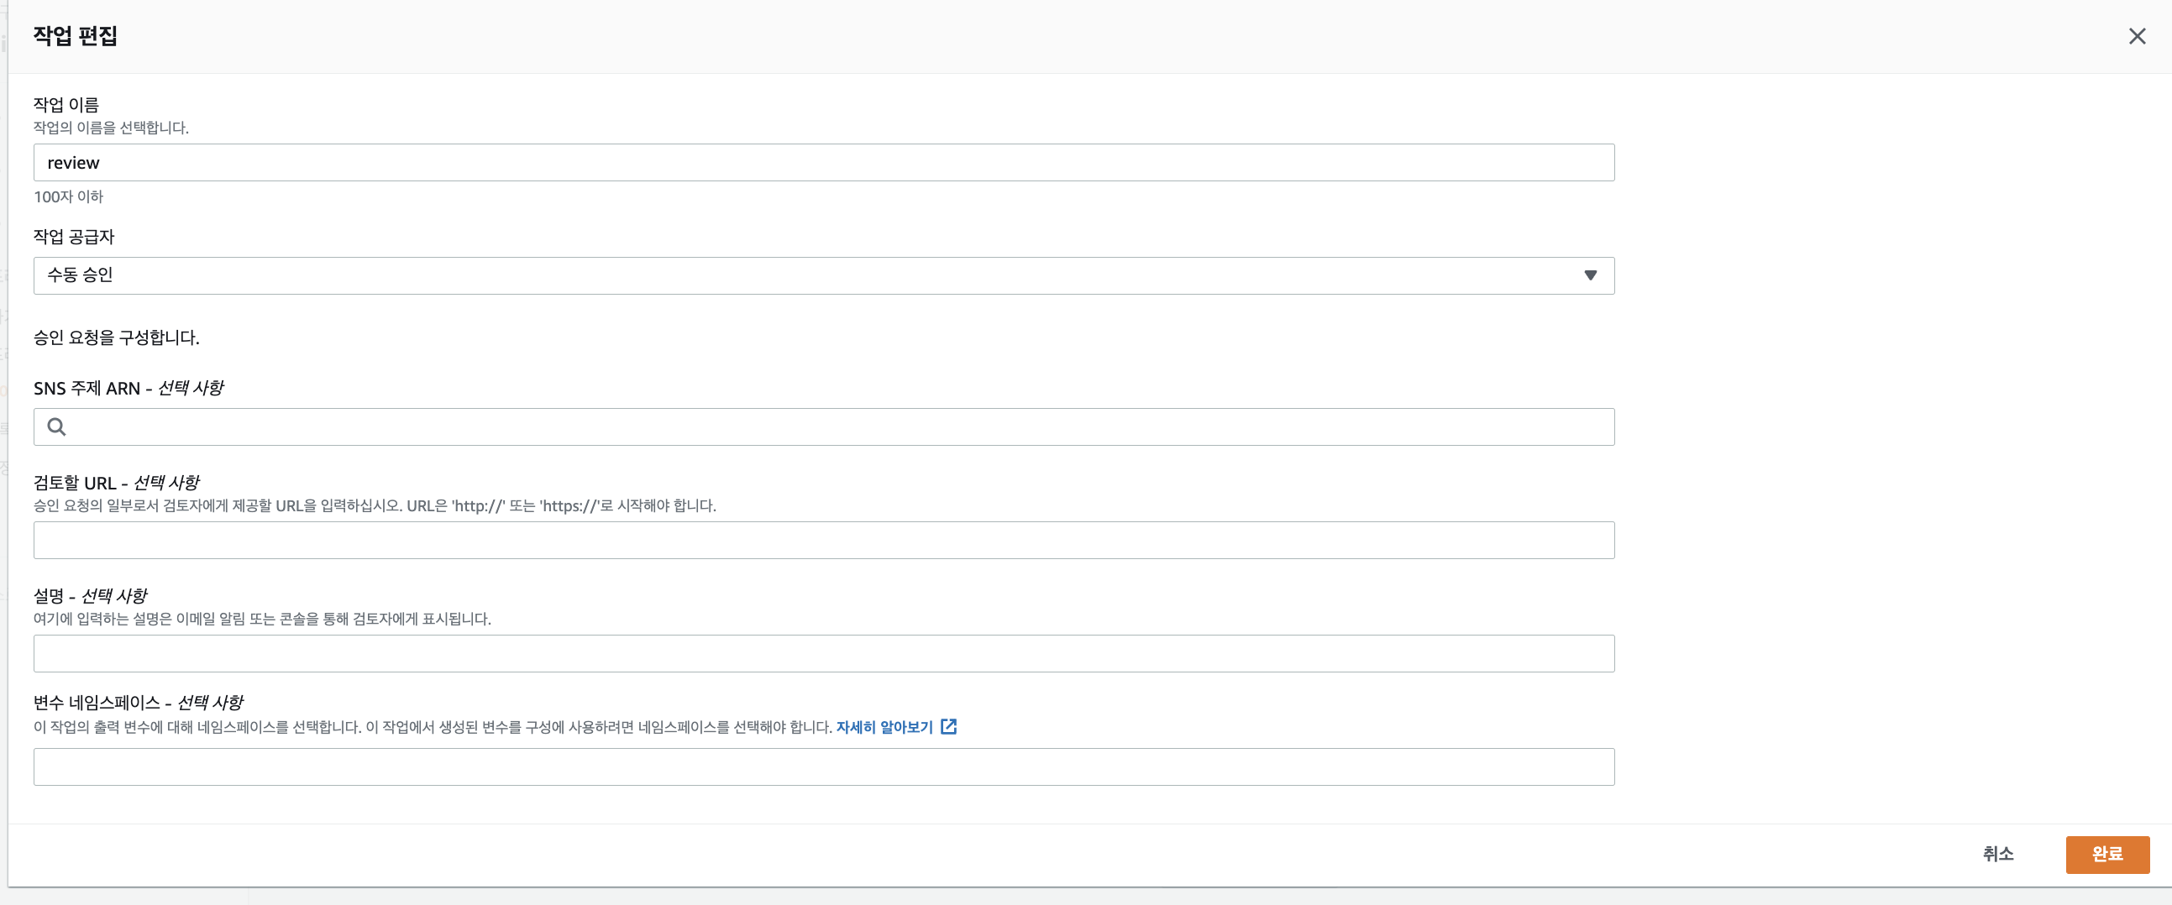The width and height of the screenshot is (2172, 905).
Task: Click the search icon in SNS 주제 ARN field
Action: tap(56, 427)
